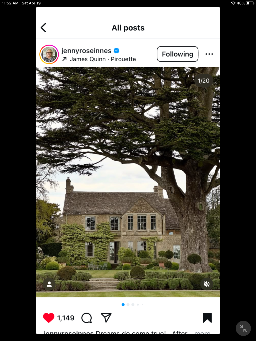View the 1,149 likes count

click(x=66, y=318)
